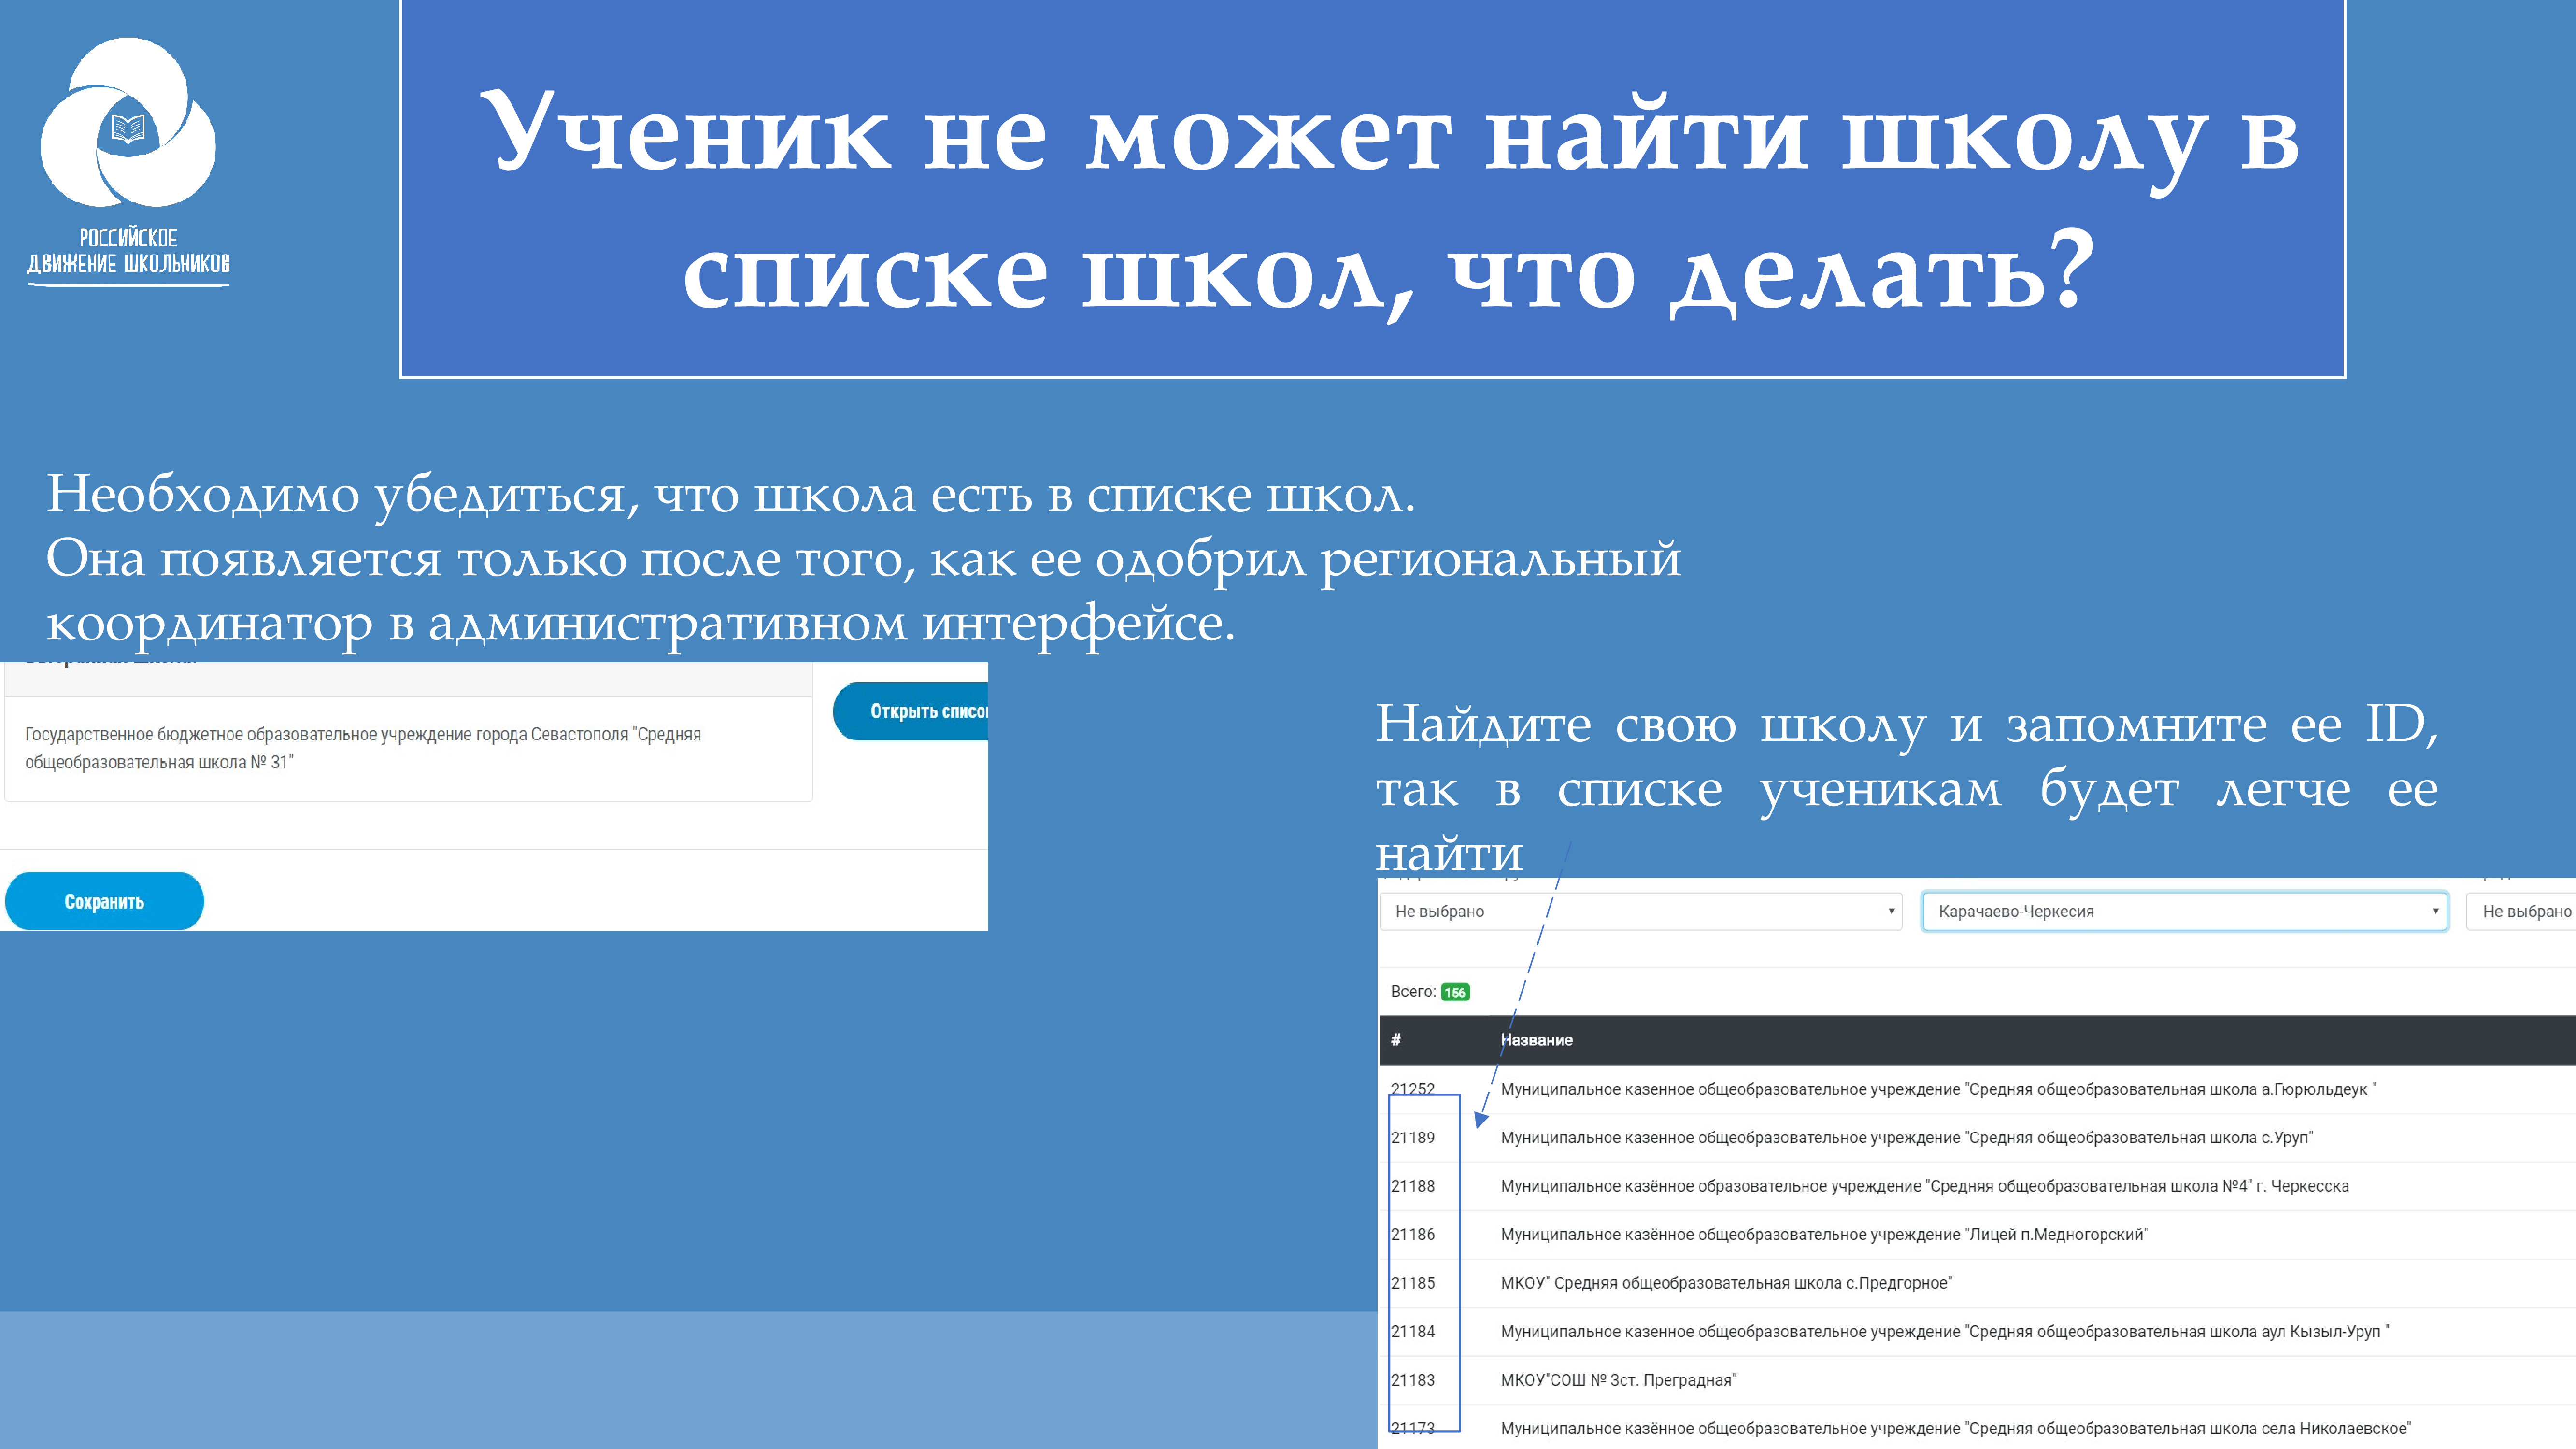This screenshot has width=2576, height=1449.
Task: Click school ID 21183
Action: coord(1412,1380)
